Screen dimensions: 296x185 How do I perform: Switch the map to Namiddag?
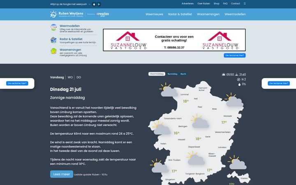pos(172,74)
